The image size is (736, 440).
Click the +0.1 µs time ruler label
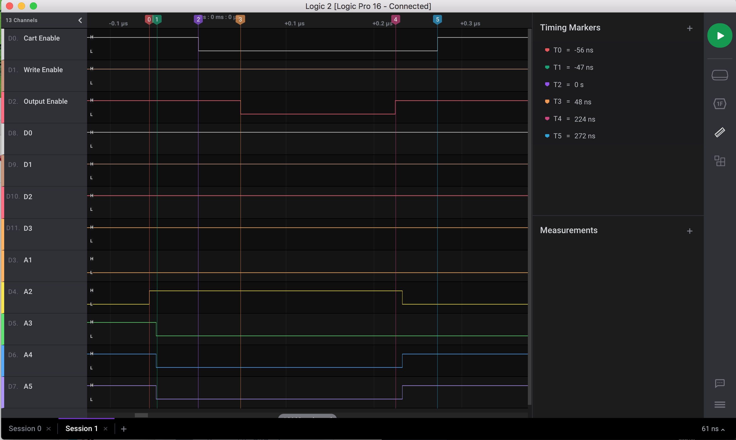294,23
